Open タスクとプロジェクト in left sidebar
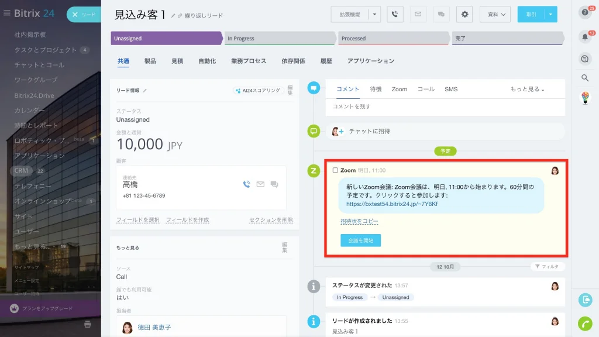Image resolution: width=599 pixels, height=337 pixels. tap(46, 50)
